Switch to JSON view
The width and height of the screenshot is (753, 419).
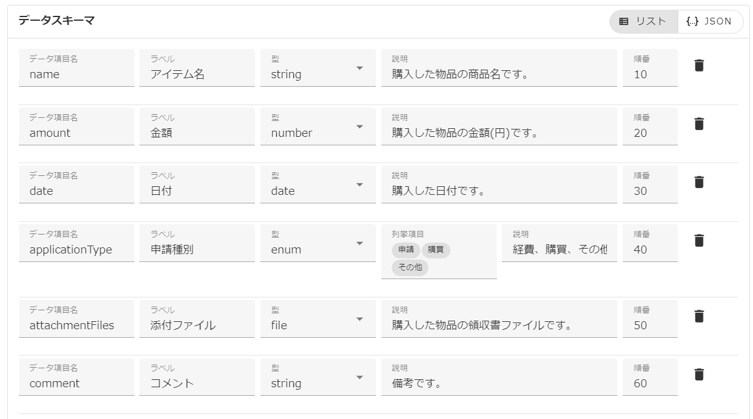(710, 21)
